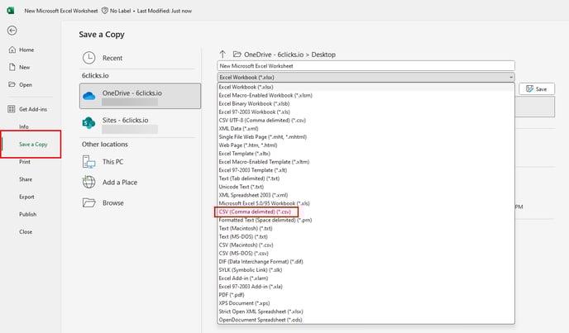Click the OneDrive cloud icon
This screenshot has width=569, height=333.
tap(89, 96)
